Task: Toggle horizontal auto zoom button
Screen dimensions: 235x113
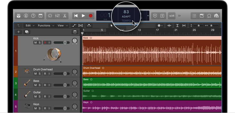Action: pyautogui.click(x=184, y=26)
